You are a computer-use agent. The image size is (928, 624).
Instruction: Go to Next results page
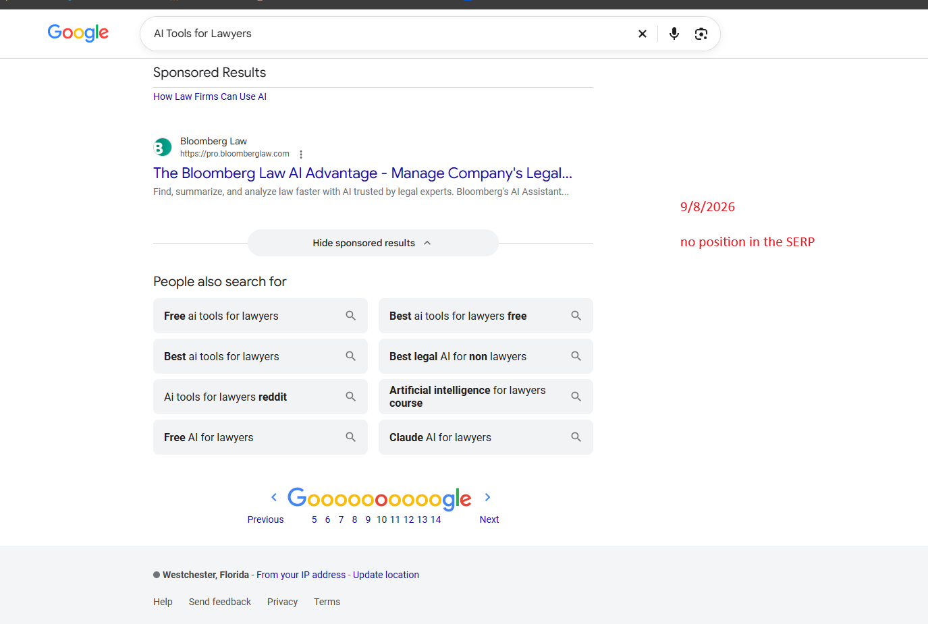(x=489, y=519)
